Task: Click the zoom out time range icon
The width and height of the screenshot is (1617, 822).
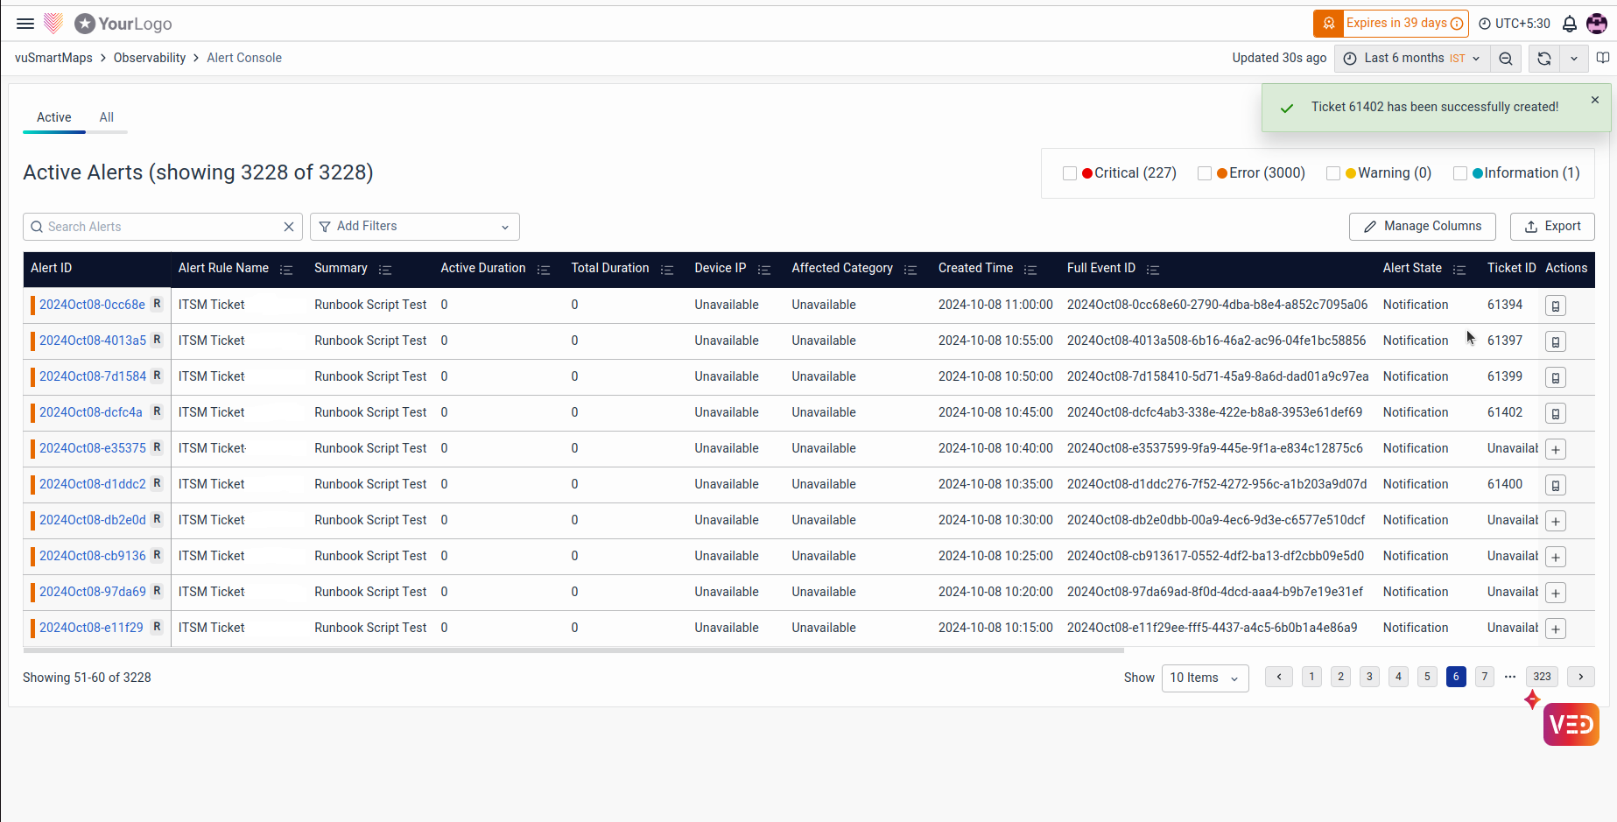Action: (1506, 59)
